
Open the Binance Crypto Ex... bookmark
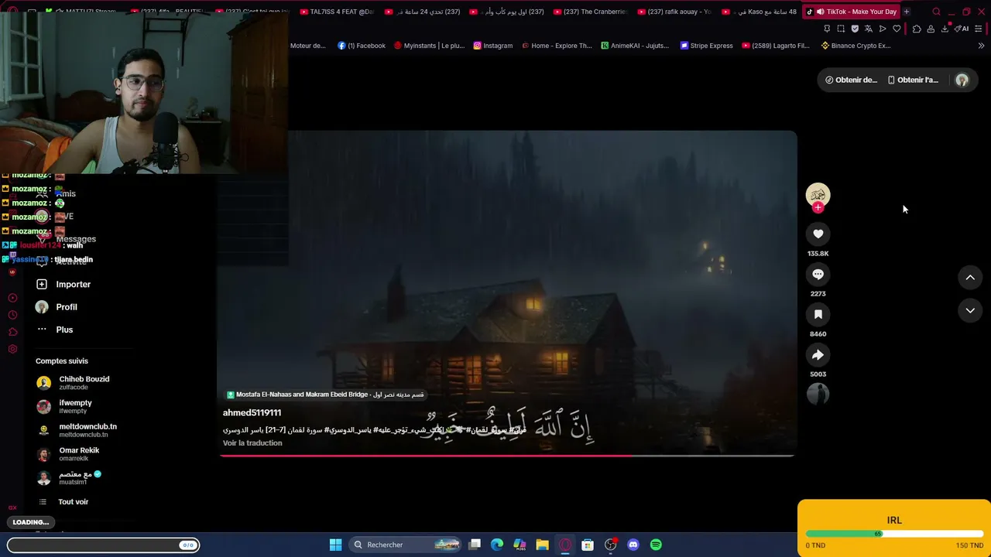[856, 46]
